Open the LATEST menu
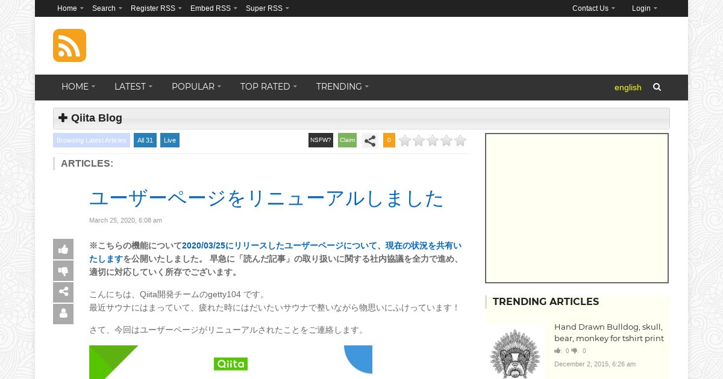This screenshot has height=379, width=723. pos(133,87)
